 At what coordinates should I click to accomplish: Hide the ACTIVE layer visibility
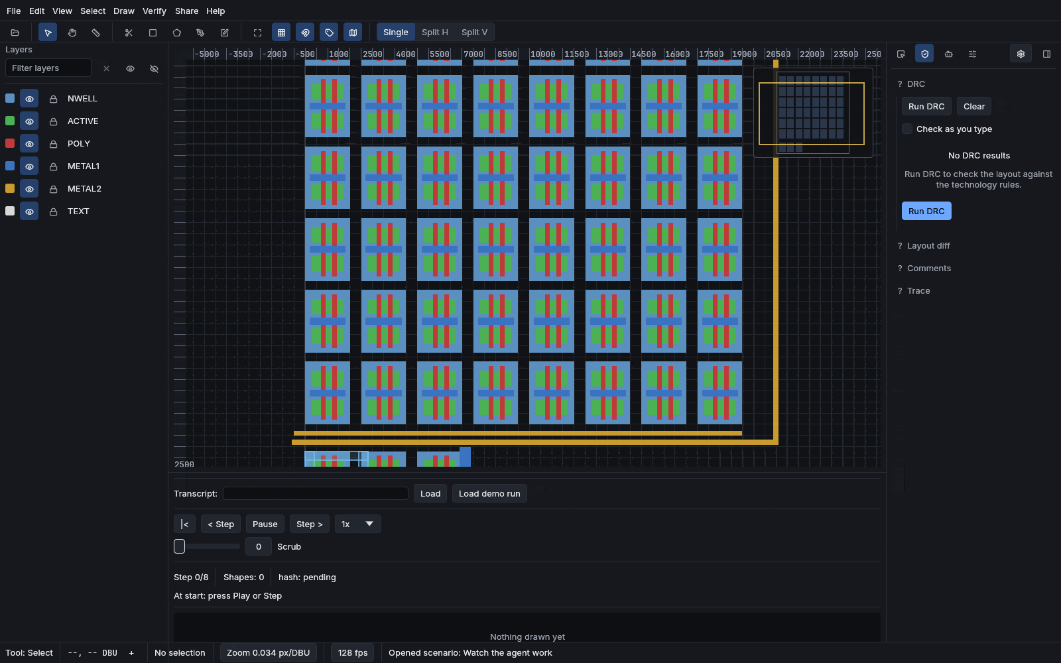click(x=29, y=121)
